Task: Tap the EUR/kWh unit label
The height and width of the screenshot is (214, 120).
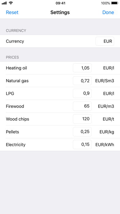Action: [105, 145]
